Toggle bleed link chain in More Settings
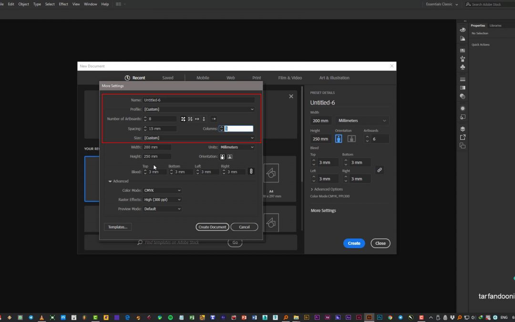 coord(251,171)
